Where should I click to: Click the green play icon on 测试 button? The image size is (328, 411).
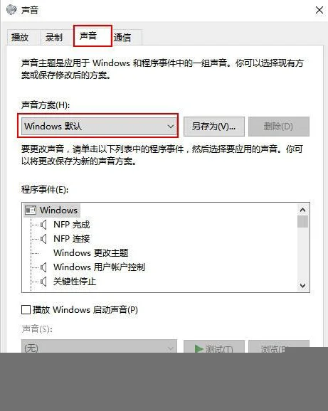pos(199,348)
